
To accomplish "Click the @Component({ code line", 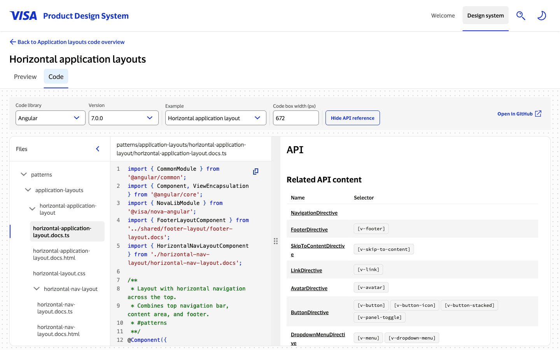I will pyautogui.click(x=147, y=340).
